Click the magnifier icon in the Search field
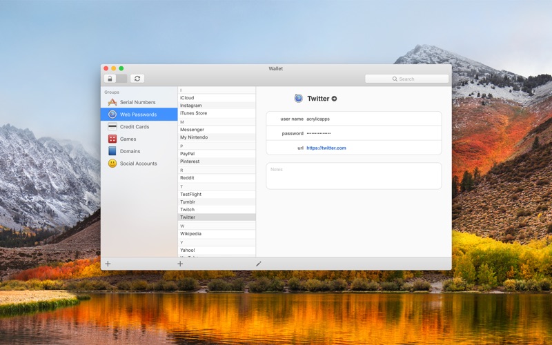Screen dimensions: 552x345 click(395, 79)
